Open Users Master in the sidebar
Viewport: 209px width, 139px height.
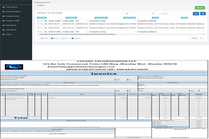tap(11, 30)
